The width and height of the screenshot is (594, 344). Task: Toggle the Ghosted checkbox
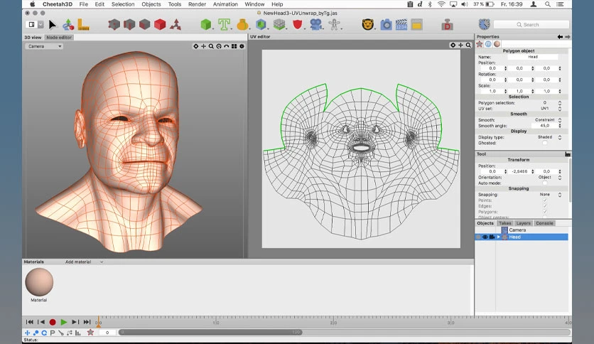545,143
